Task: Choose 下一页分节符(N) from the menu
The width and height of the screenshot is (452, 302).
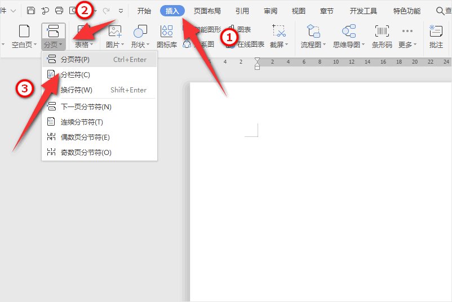Action: [x=99, y=107]
